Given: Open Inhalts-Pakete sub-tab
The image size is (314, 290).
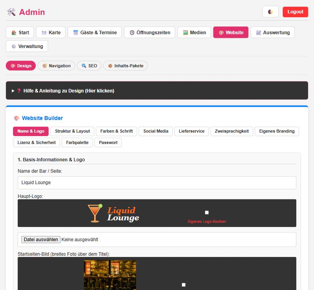Looking at the screenshot, I should pos(125,66).
